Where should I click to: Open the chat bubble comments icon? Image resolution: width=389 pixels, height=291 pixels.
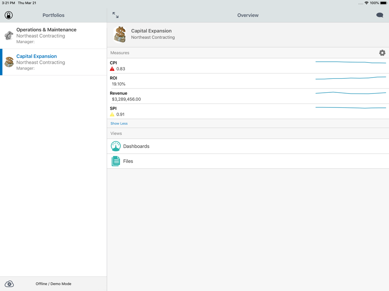(380, 15)
